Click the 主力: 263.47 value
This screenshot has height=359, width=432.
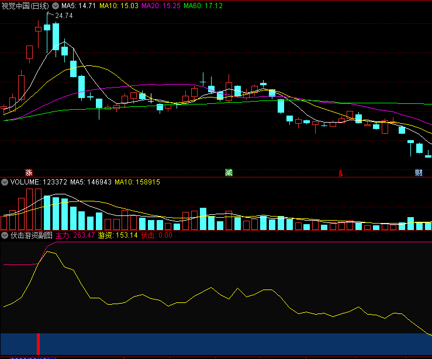tap(75, 235)
